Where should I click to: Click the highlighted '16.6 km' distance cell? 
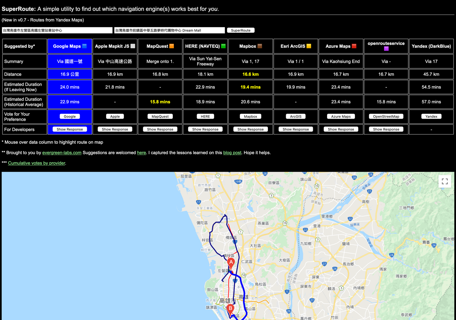(x=250, y=74)
